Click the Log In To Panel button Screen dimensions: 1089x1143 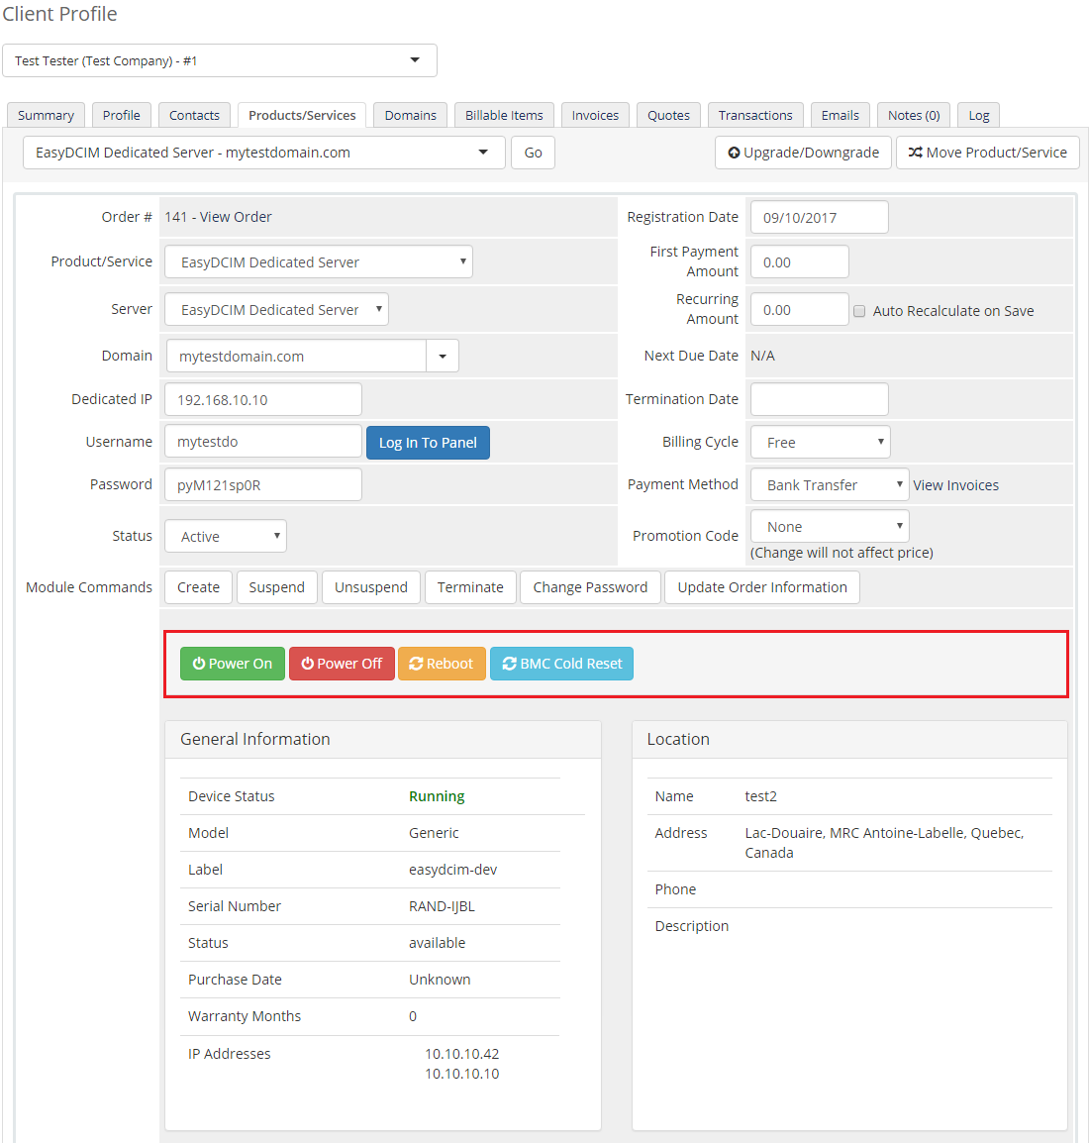428,443
